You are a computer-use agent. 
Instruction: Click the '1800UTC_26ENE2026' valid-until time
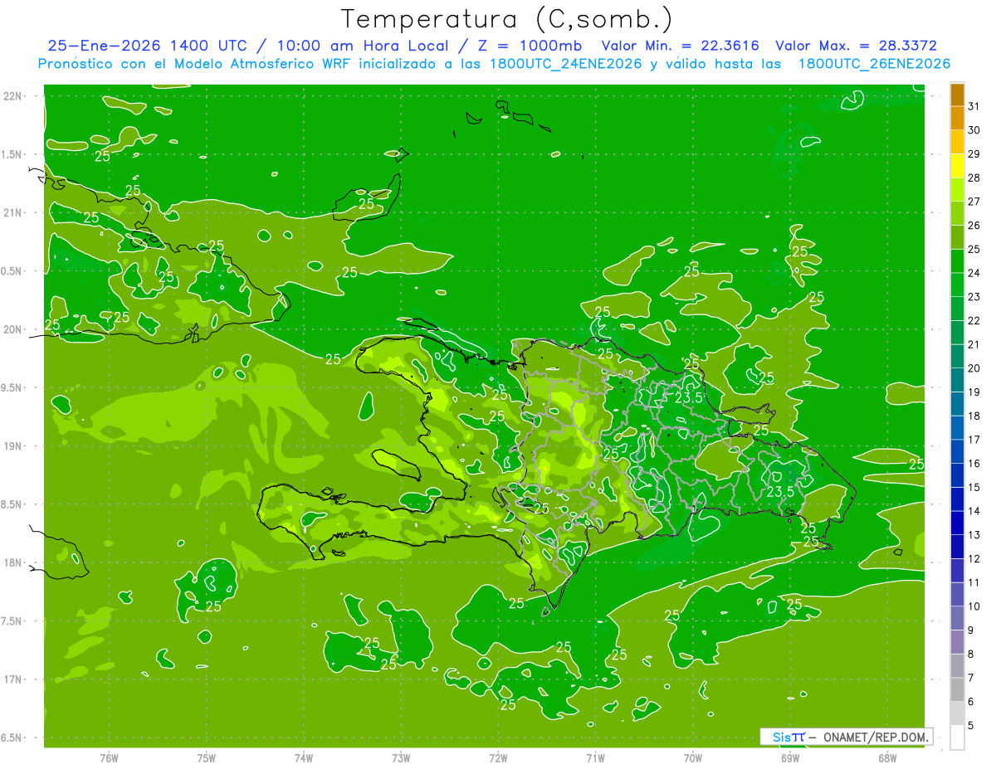coord(873,64)
